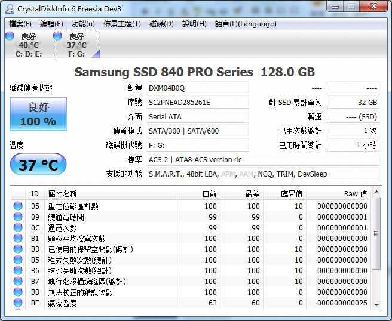392x321 pixels.
Task: Select the 執行階段損壞磁區(總計) row
Action: (191, 281)
